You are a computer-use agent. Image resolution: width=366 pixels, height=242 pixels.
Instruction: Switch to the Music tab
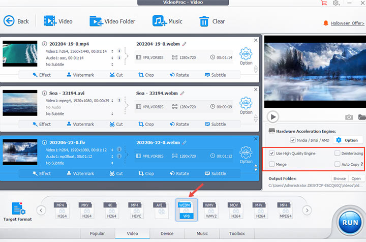[202, 233]
